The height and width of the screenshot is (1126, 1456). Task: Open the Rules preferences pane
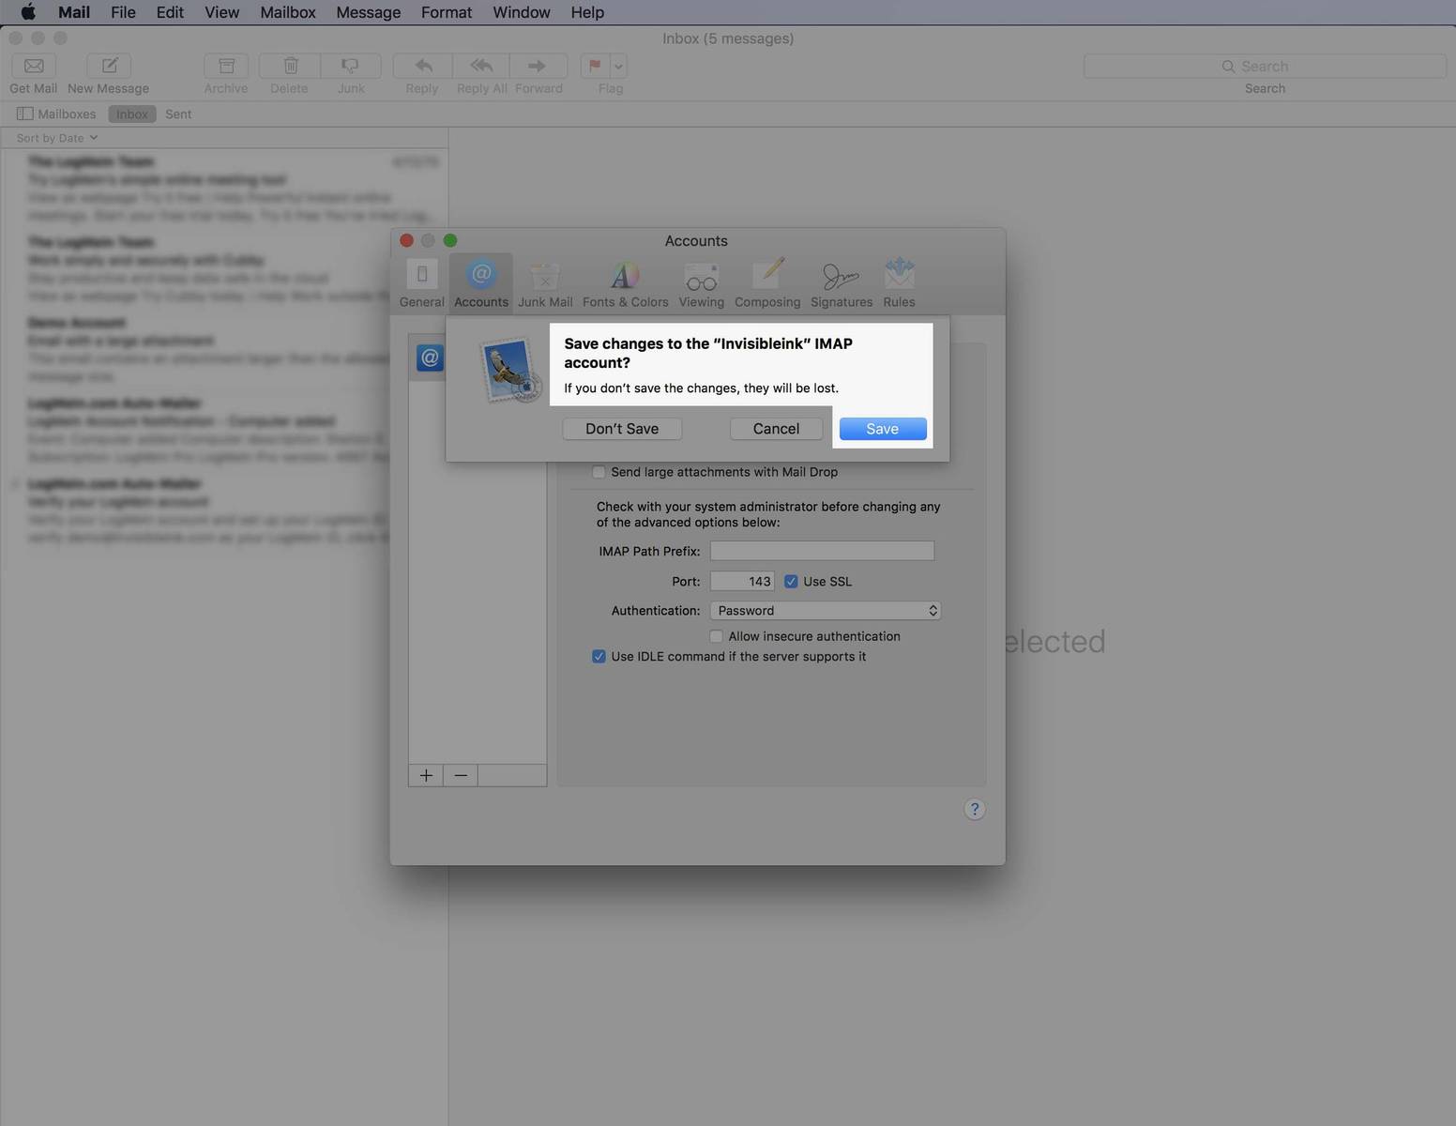899,282
